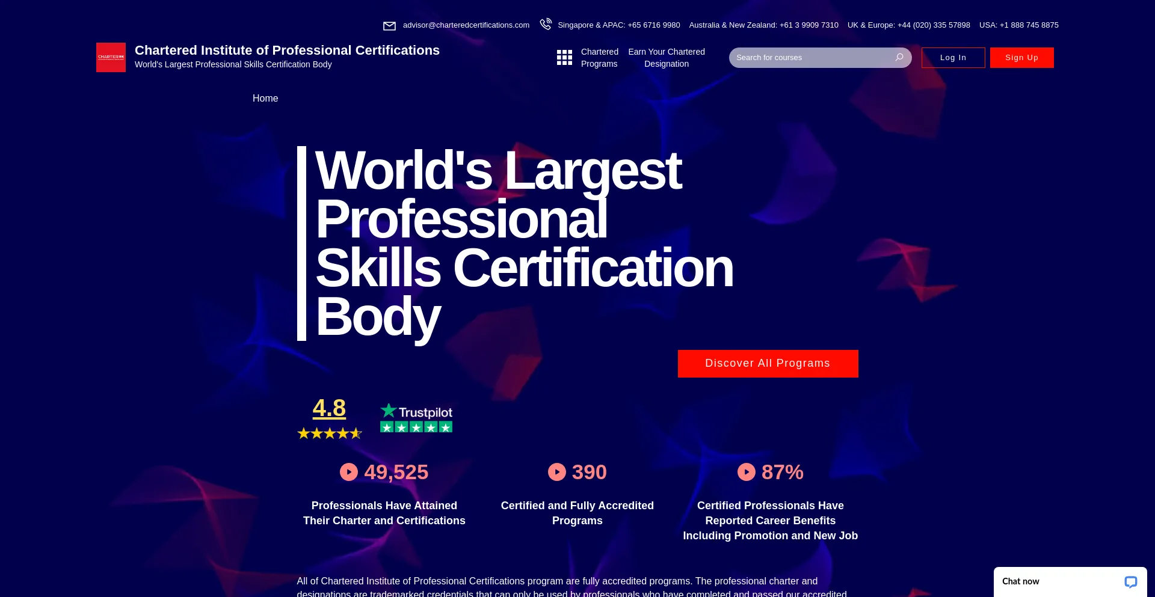The image size is (1155, 597).
Task: Click the Singapore & APAC phone number
Action: pyautogui.click(x=619, y=25)
